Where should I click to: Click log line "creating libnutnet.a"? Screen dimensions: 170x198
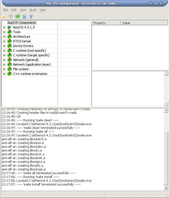[x=23, y=158]
